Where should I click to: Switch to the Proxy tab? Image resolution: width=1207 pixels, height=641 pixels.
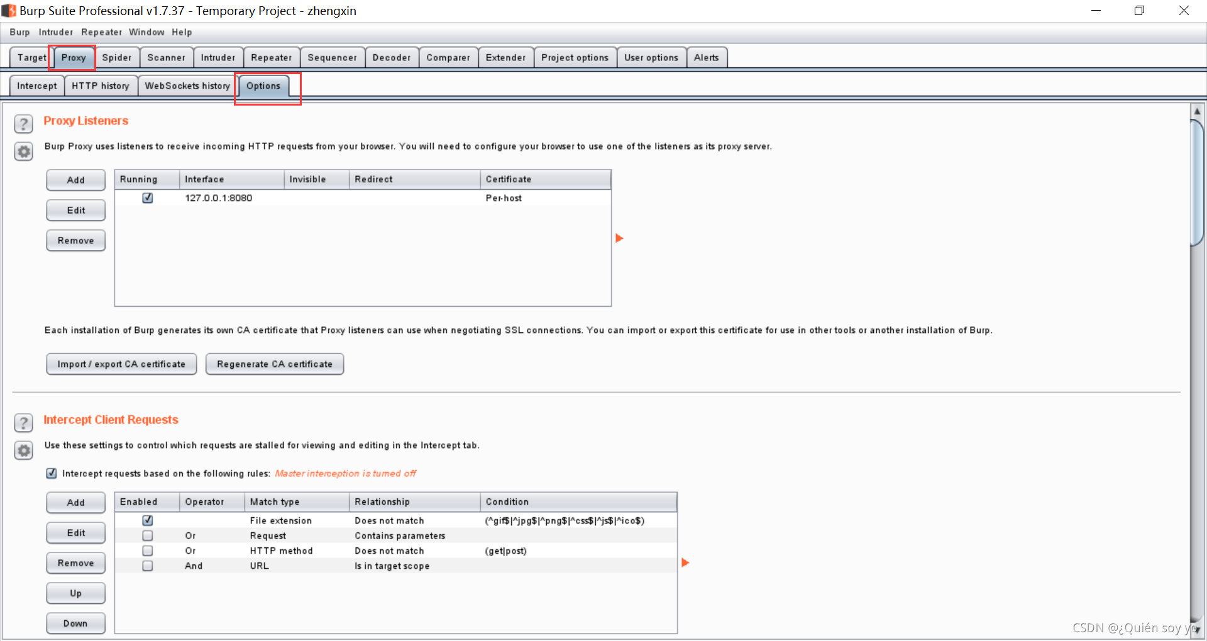coord(74,57)
